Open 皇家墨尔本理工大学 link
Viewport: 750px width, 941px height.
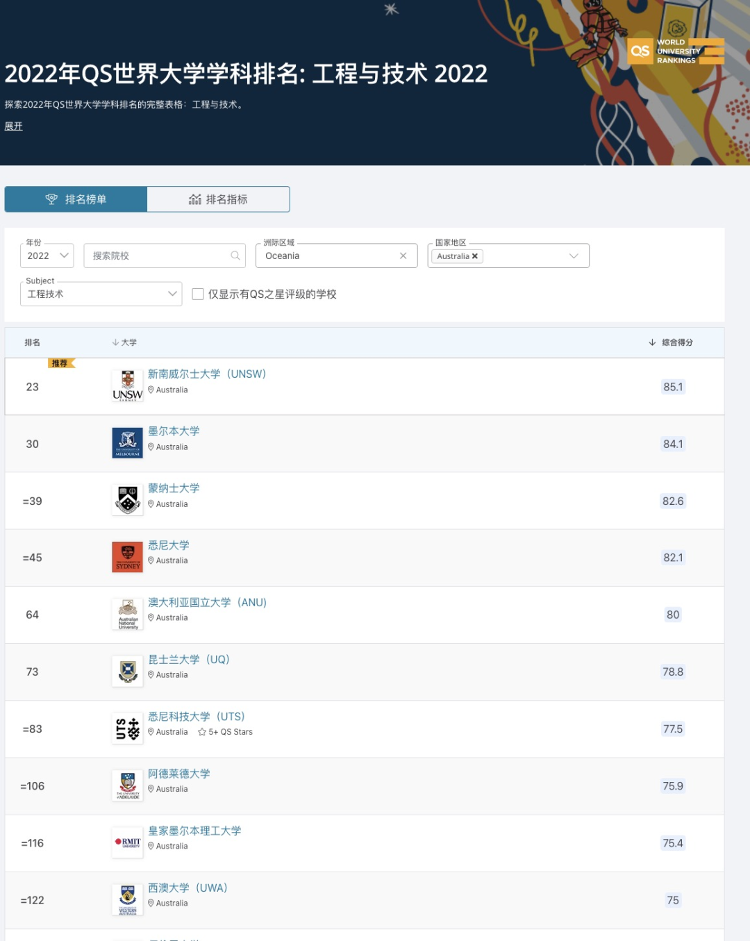[194, 831]
